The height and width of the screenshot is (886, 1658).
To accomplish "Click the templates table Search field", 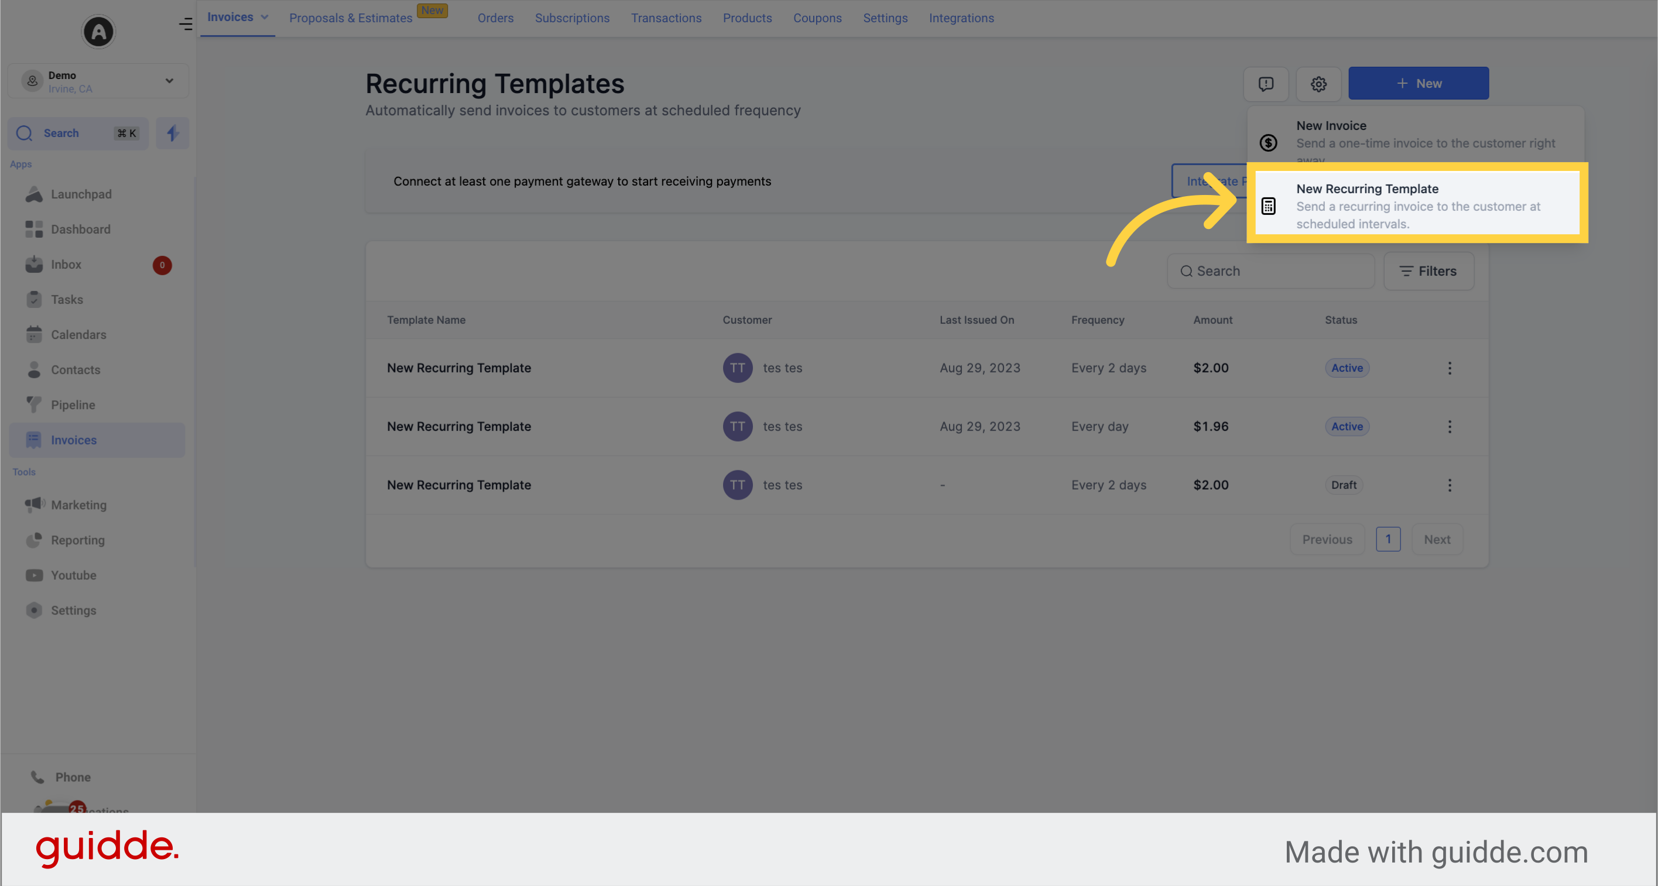I will (x=1270, y=271).
